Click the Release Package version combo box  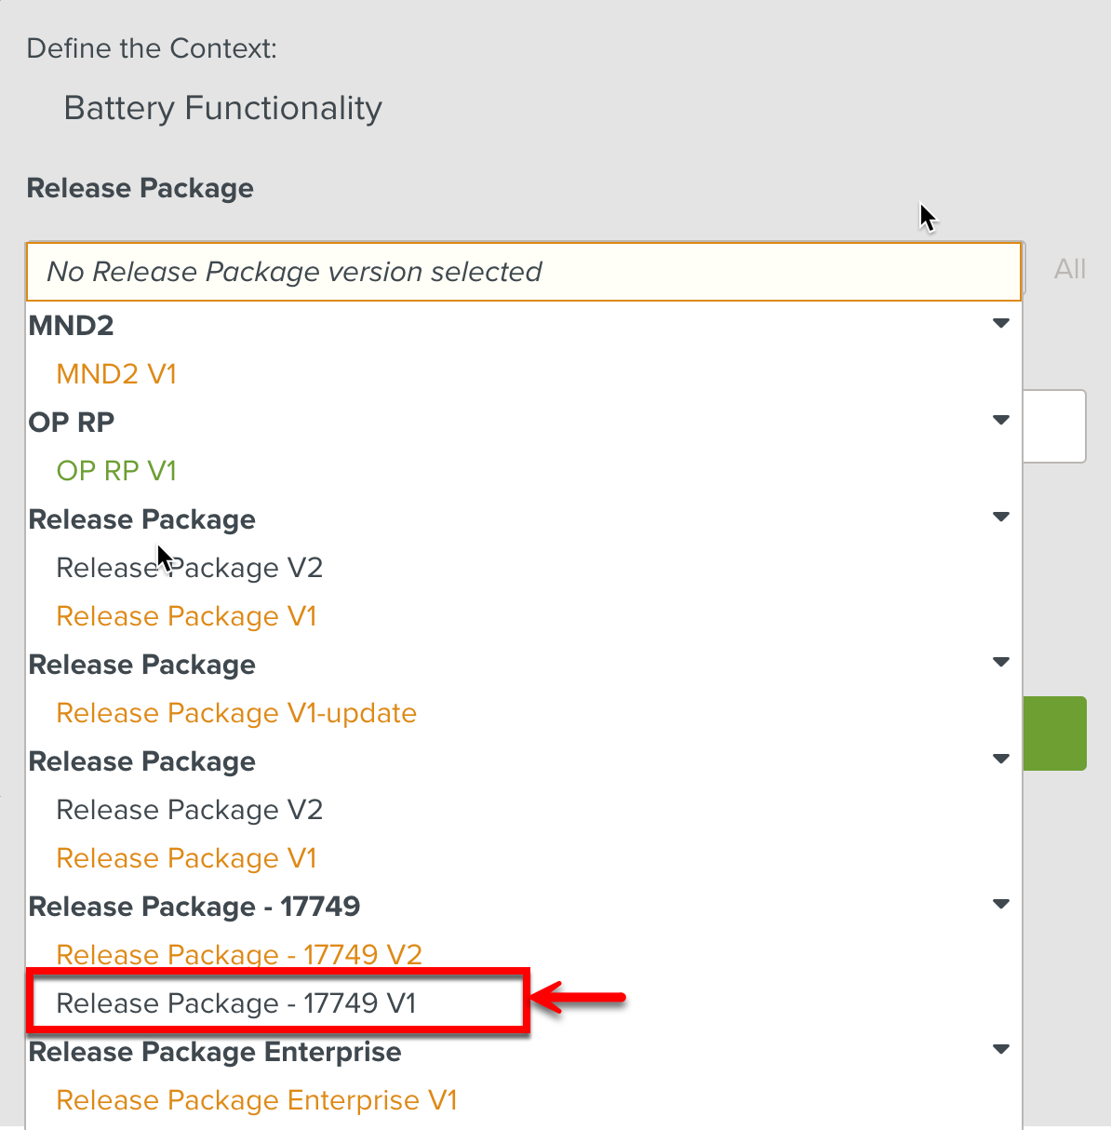click(x=523, y=272)
